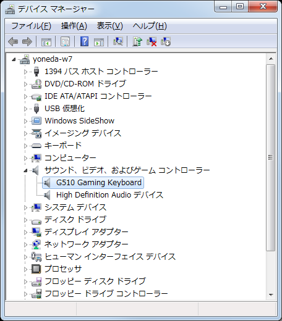
Task: Open the 表示(V) menu
Action: pyautogui.click(x=110, y=26)
